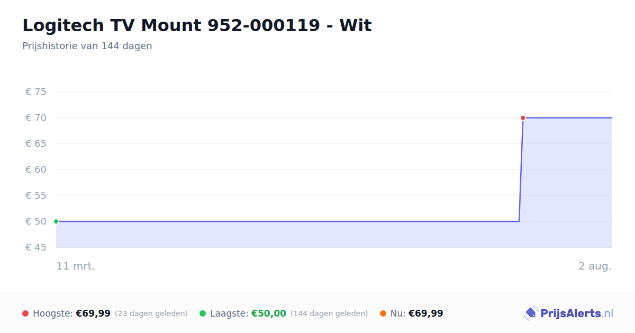Image resolution: width=635 pixels, height=333 pixels.
Task: Click the Prijshistorie van 144 dagen subtitle
Action: coord(87,46)
